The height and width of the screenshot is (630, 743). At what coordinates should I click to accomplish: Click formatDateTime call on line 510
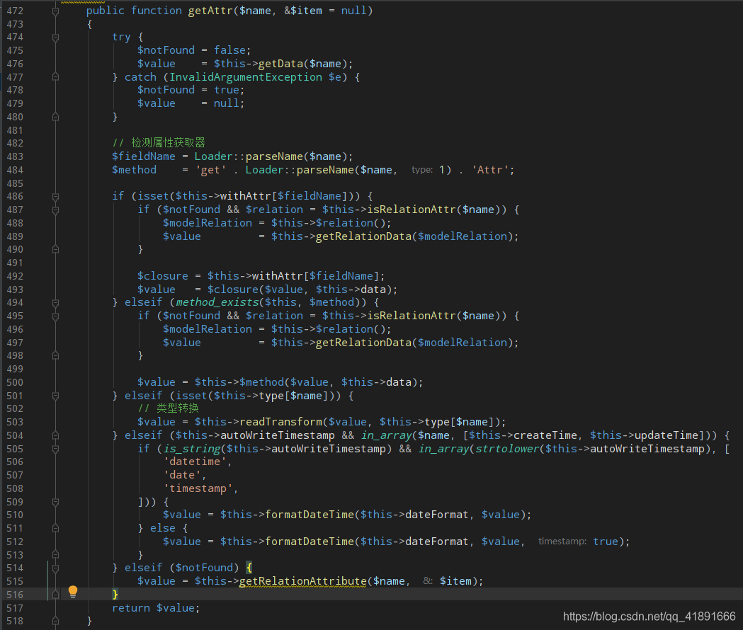tap(310, 515)
